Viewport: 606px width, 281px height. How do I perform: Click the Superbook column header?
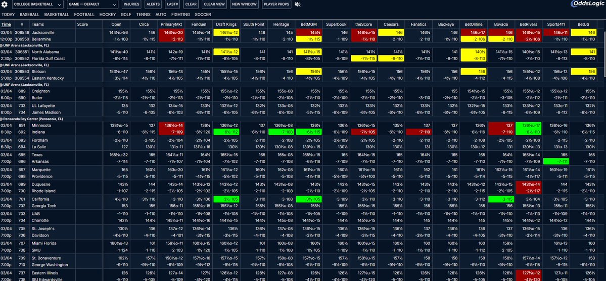tap(336, 24)
